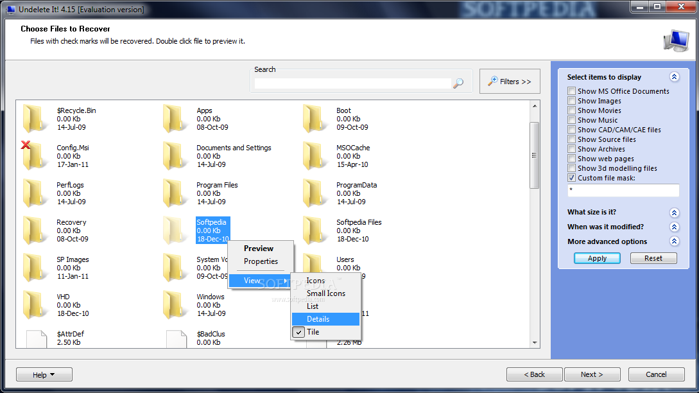This screenshot has width=699, height=393.
Task: Enable Show Music checkbox
Action: pyautogui.click(x=571, y=120)
